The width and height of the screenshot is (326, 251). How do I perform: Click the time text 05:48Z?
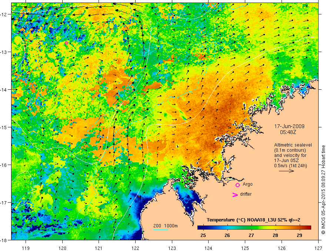coord(288,132)
